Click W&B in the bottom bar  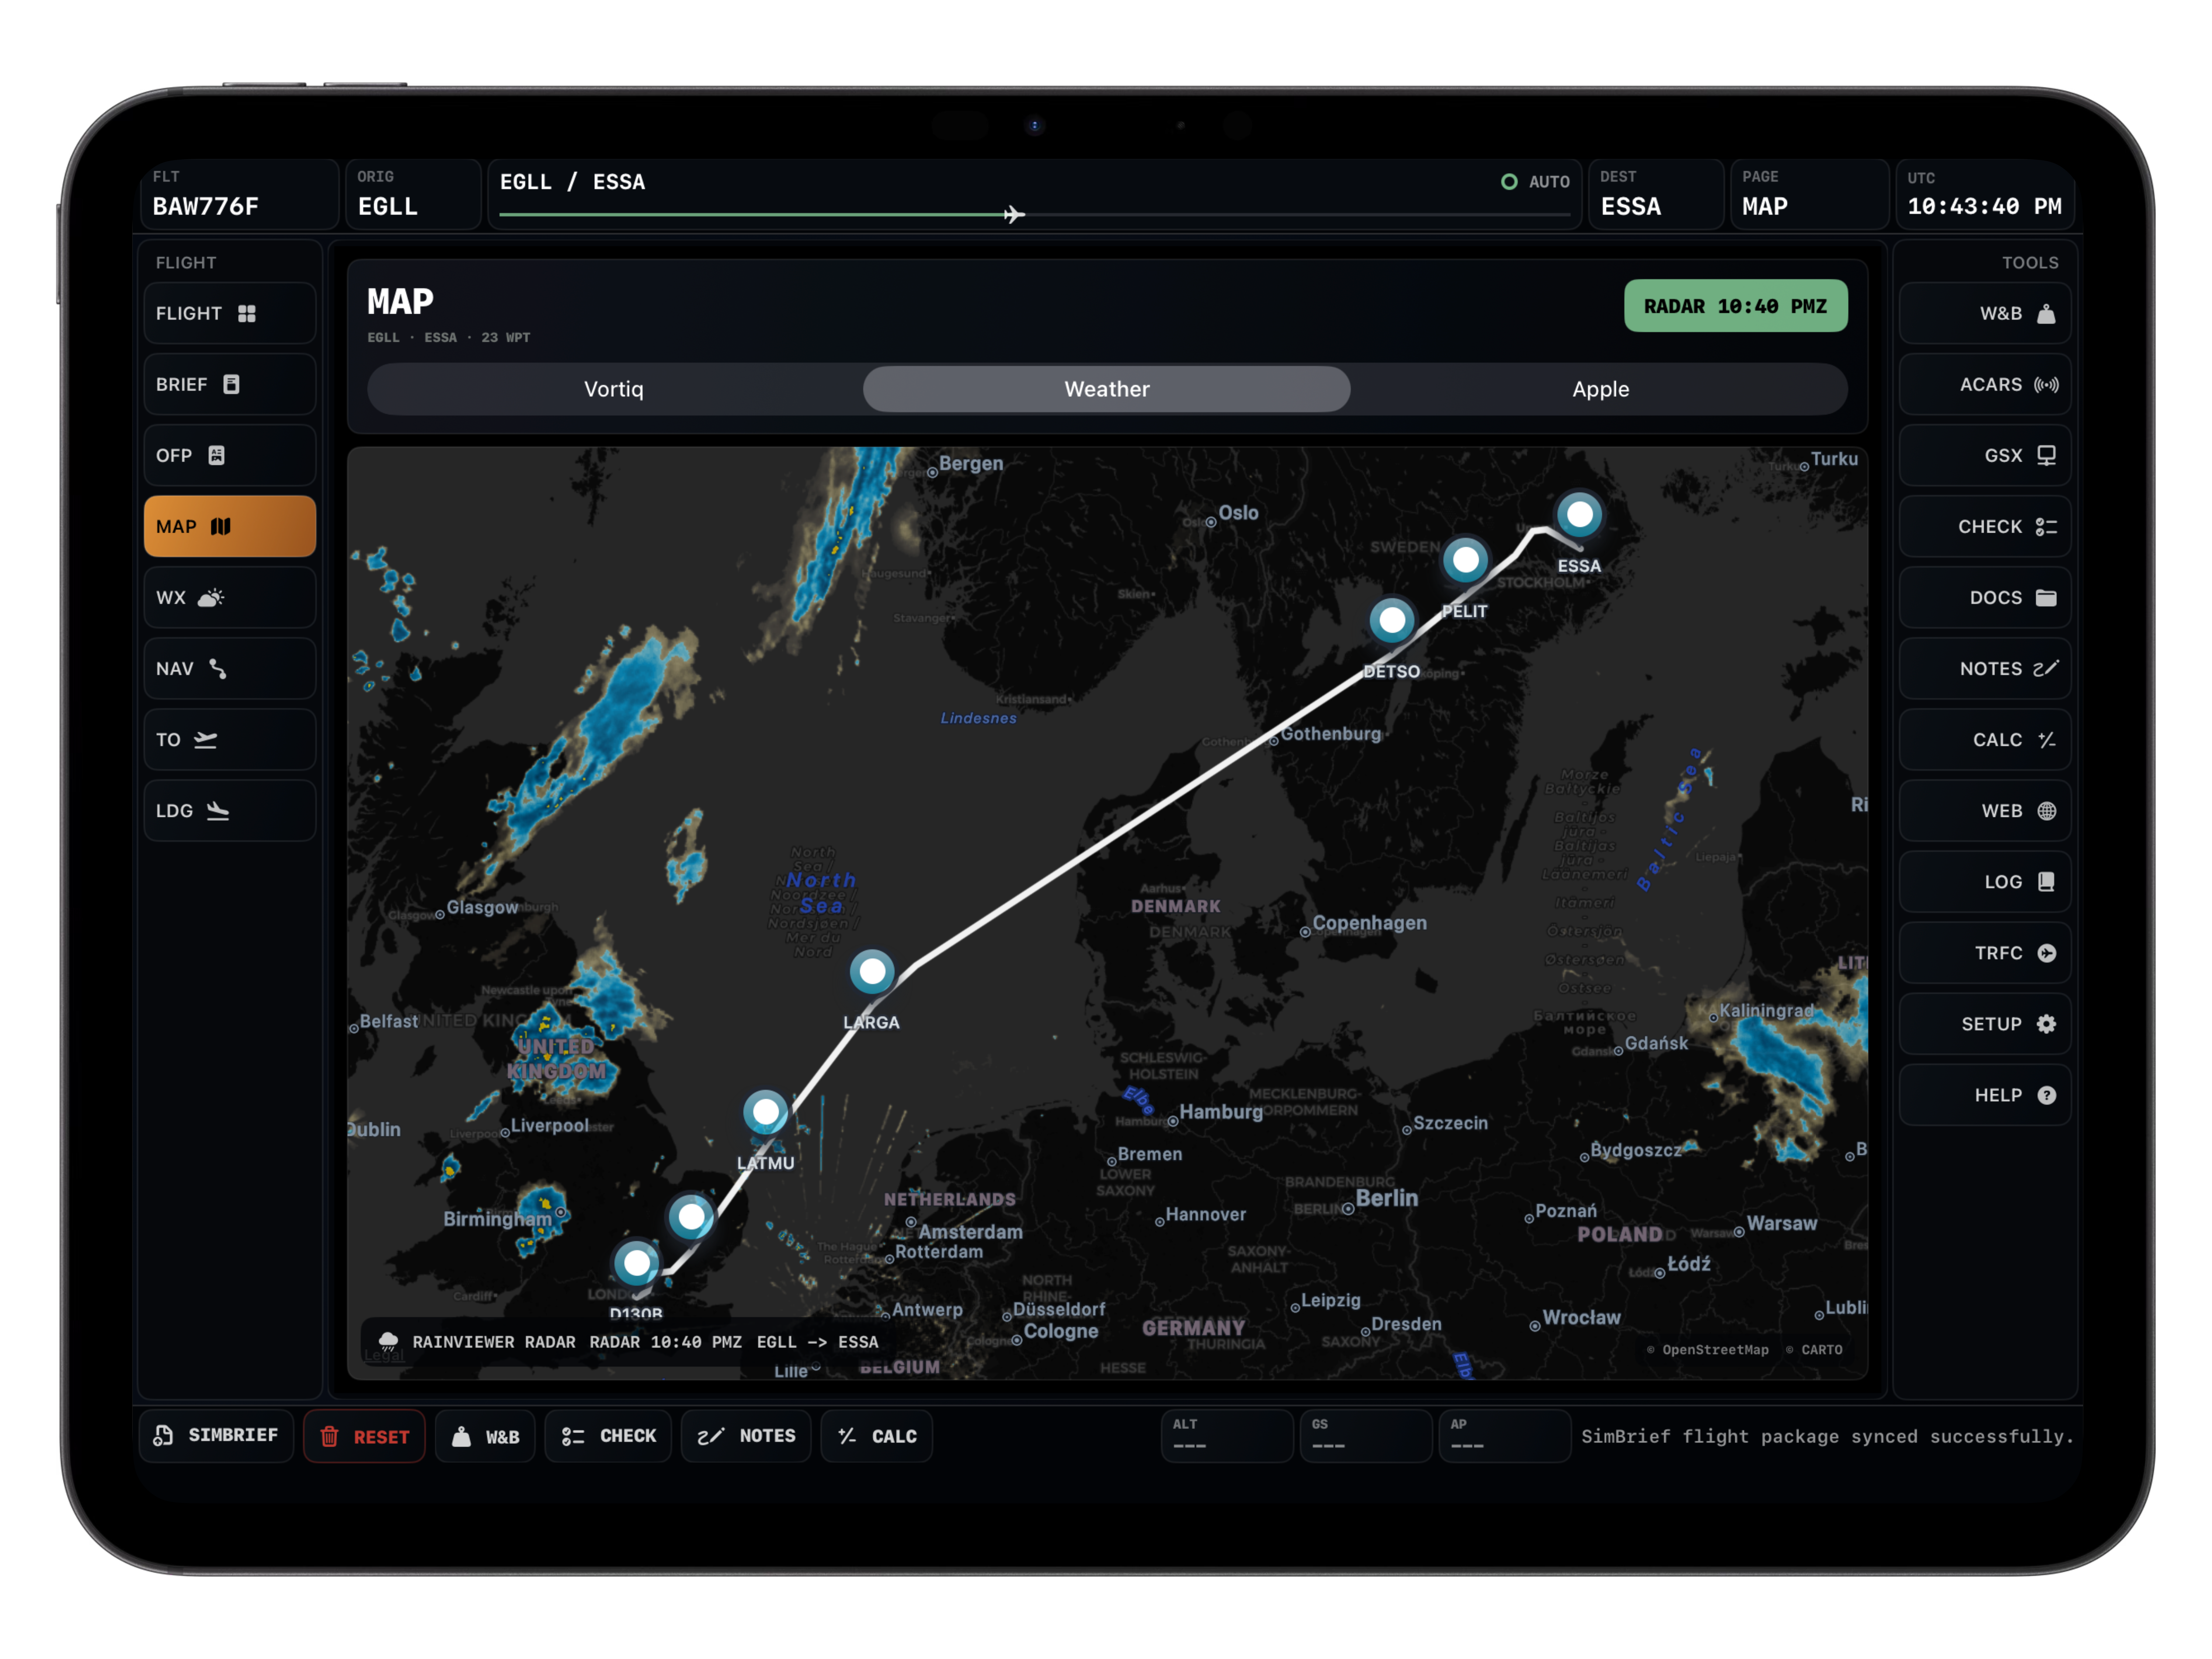tap(486, 1436)
